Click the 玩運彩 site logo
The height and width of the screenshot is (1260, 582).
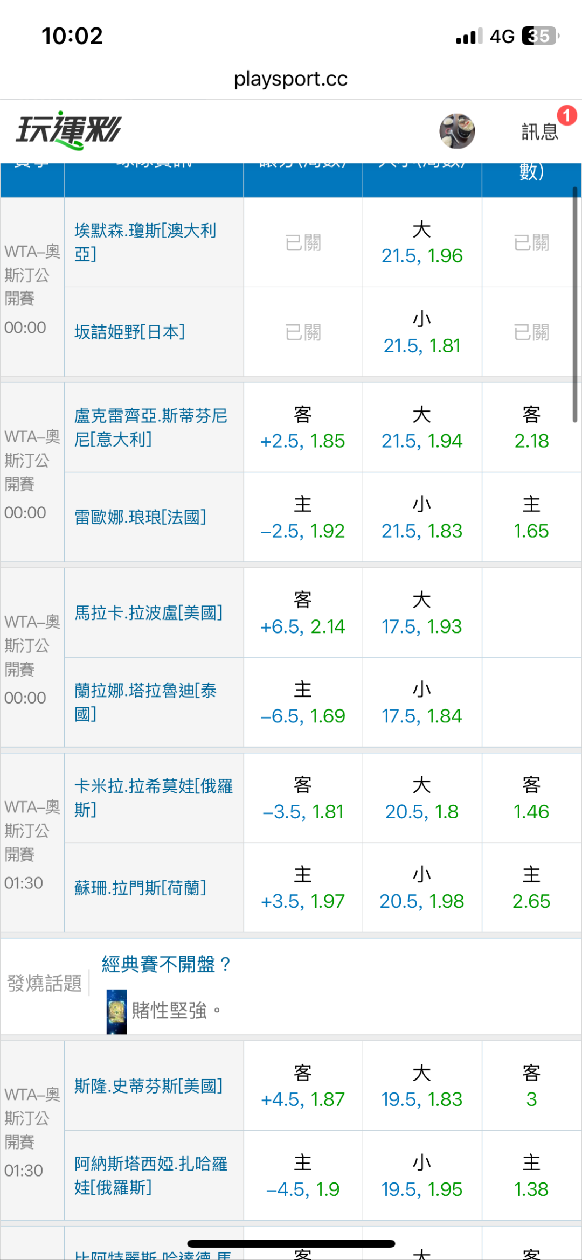68,130
